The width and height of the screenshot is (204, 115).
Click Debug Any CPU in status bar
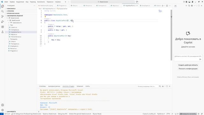[62, 114]
